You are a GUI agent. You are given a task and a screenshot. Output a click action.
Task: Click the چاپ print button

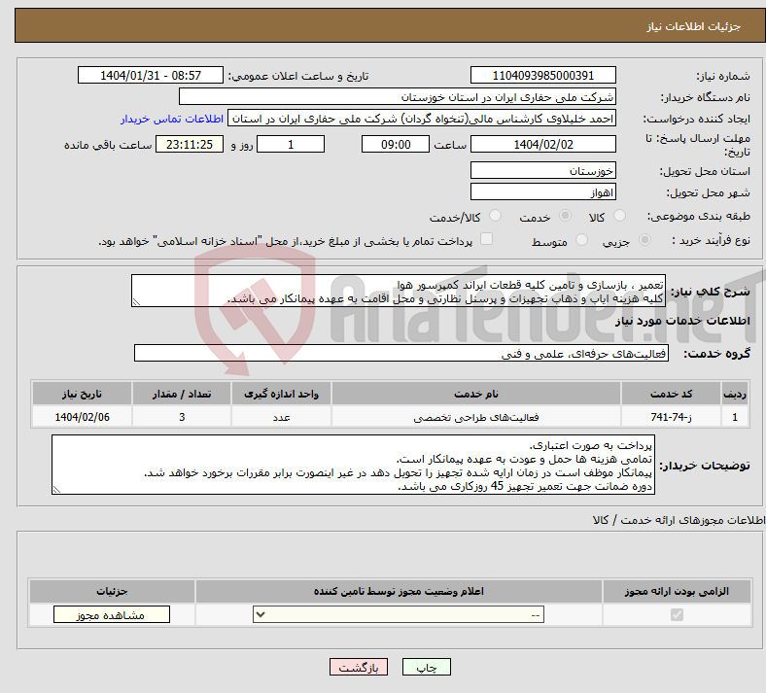427,667
